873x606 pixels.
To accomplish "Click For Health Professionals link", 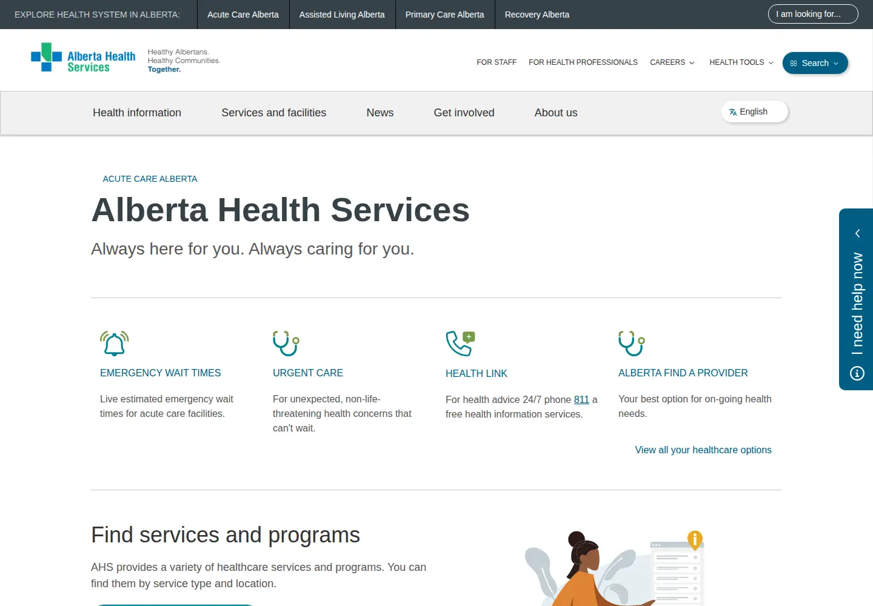I will 583,62.
